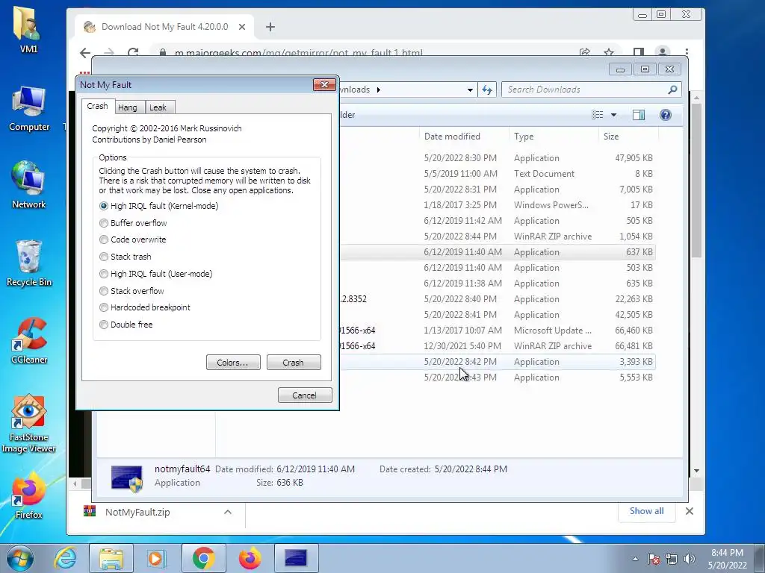
Task: Select the 1,054 KB WinRAR ZIP archive
Action: tap(498, 237)
